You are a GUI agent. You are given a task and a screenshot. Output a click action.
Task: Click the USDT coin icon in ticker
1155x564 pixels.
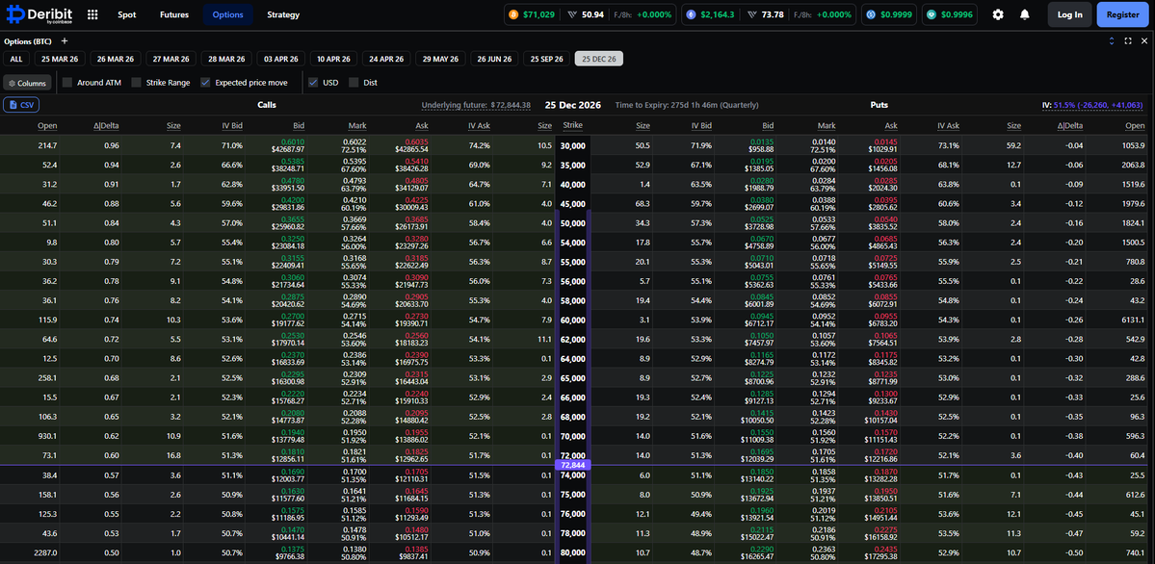[932, 14]
